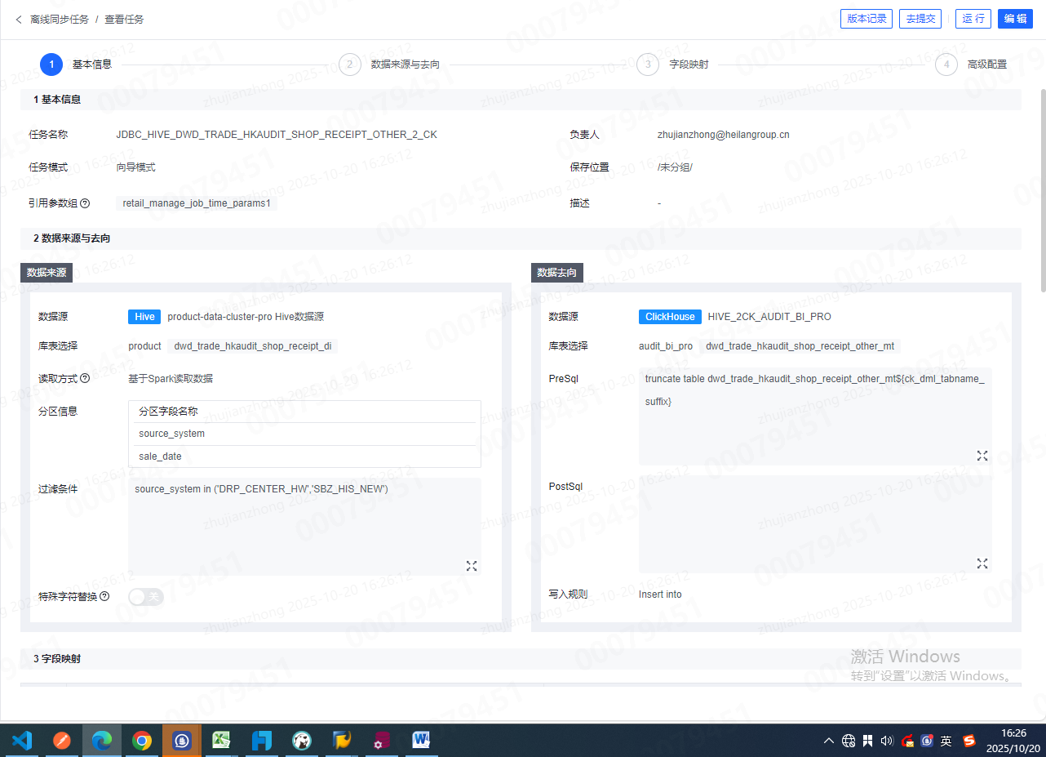Image resolution: width=1046 pixels, height=757 pixels.
Task: Click the 离线同步任务 breadcrumb link
Action: pos(60,19)
